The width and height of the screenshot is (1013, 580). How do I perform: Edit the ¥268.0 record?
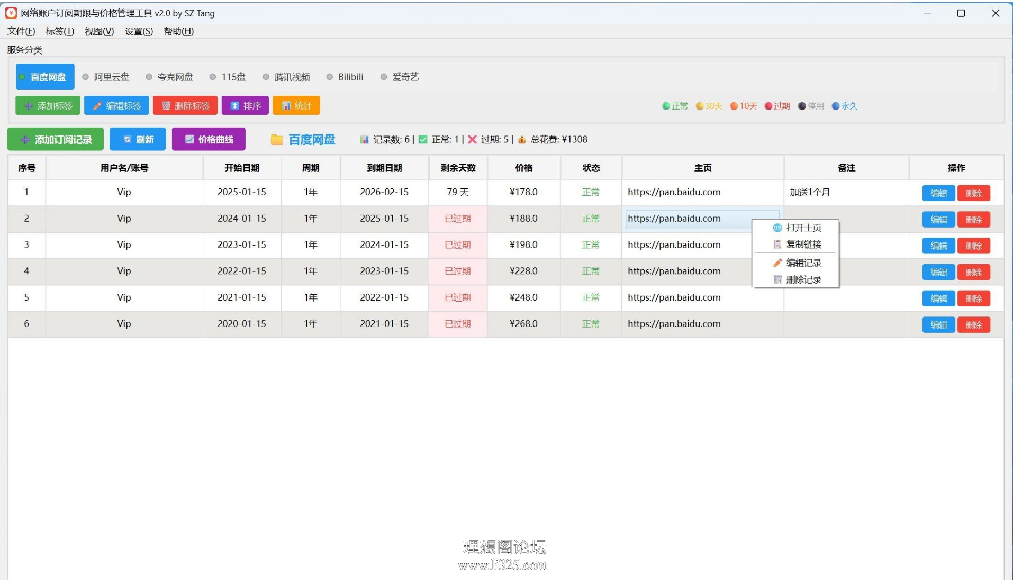click(939, 325)
